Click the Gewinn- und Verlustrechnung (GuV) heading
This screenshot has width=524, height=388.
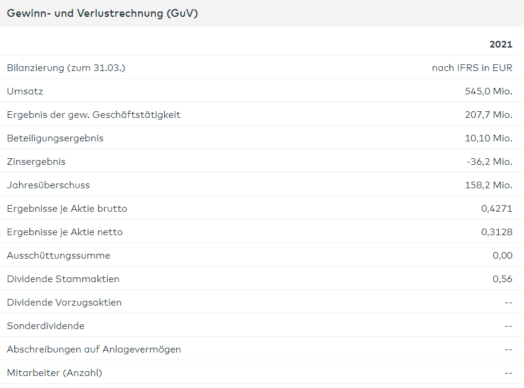pos(102,13)
